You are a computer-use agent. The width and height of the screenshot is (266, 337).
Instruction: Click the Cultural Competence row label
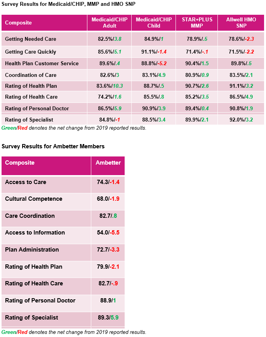pyautogui.click(x=33, y=199)
